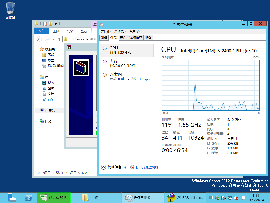This screenshot has width=270, height=203.
Task: Click Properties icon in Explorer quick access toolbar
Action: 45,24
